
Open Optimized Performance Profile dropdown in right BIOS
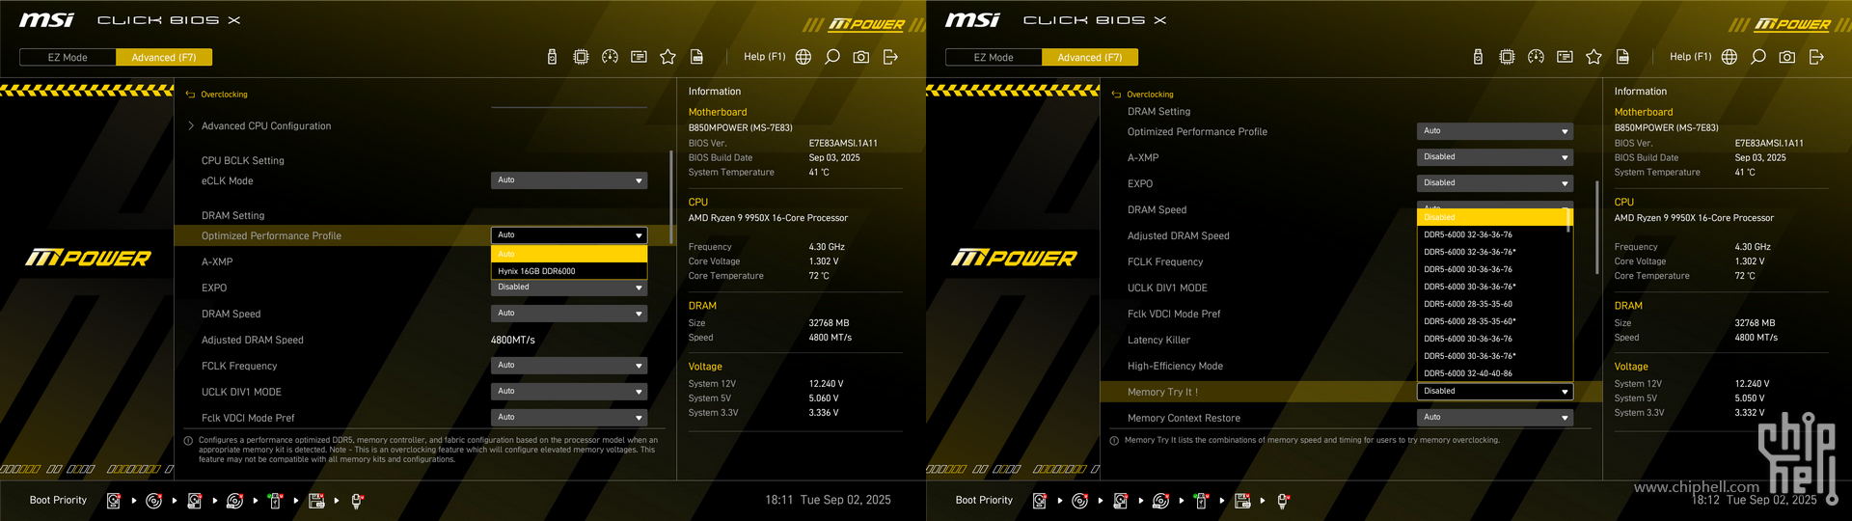[x=1495, y=131]
